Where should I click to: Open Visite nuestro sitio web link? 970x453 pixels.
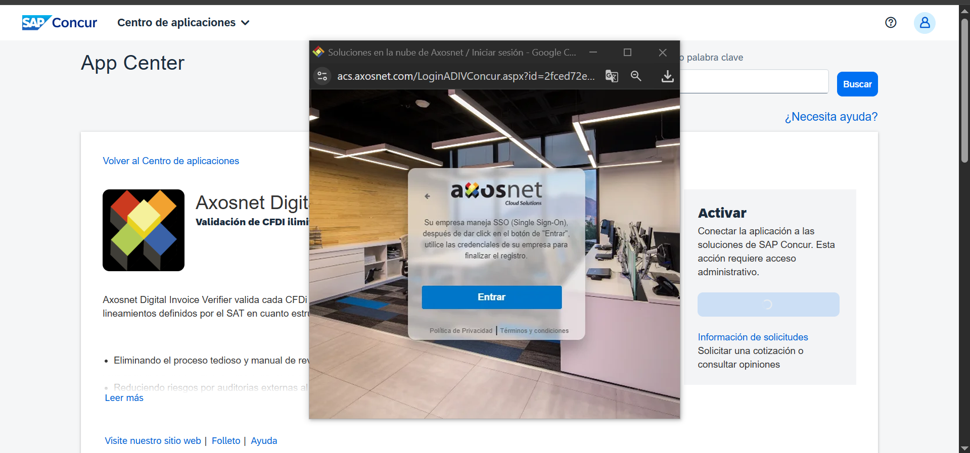[153, 441]
